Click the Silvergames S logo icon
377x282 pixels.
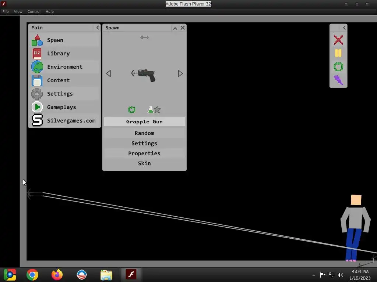pos(37,120)
